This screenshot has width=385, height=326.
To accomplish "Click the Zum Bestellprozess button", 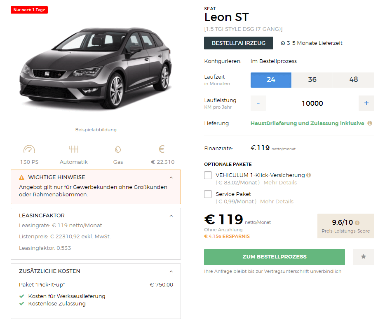I will pos(274,257).
